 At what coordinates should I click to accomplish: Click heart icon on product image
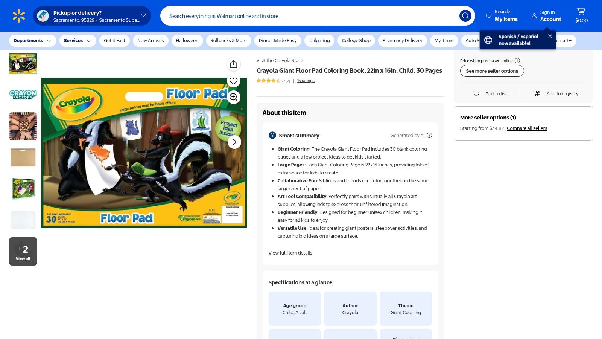coord(234,81)
